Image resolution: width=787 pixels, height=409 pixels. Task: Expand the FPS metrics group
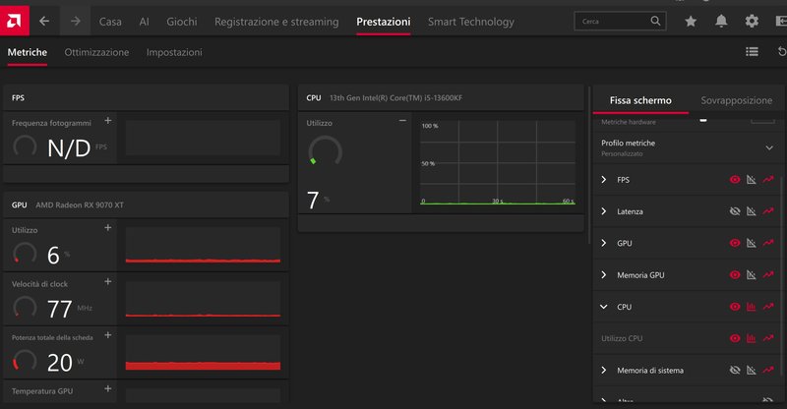604,180
